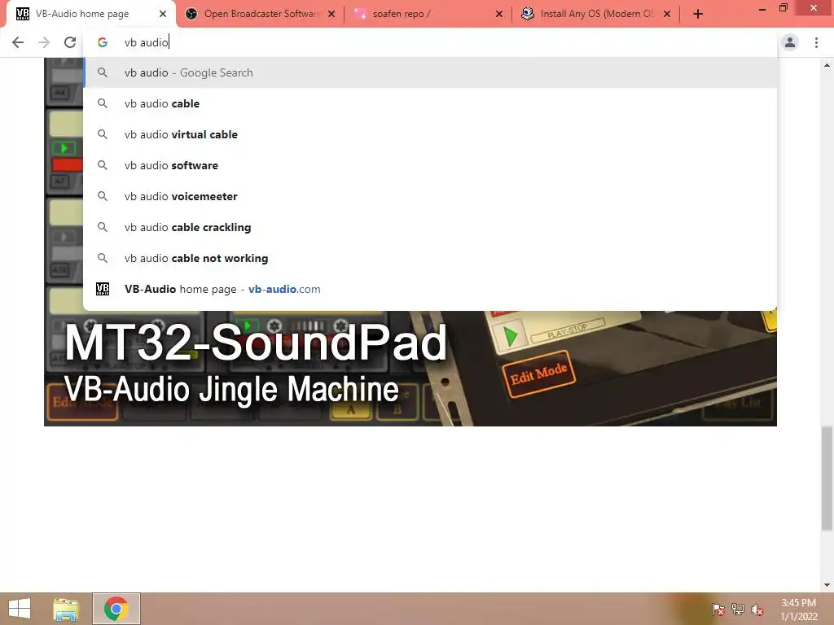This screenshot has height=625, width=834.
Task: Switch to the Open Broadcaster Software tab
Action: [x=260, y=15]
